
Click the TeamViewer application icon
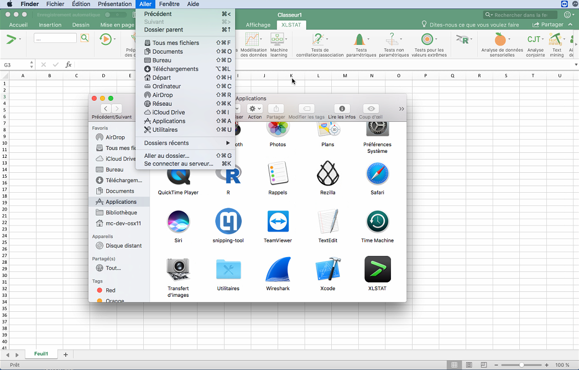pos(278,222)
